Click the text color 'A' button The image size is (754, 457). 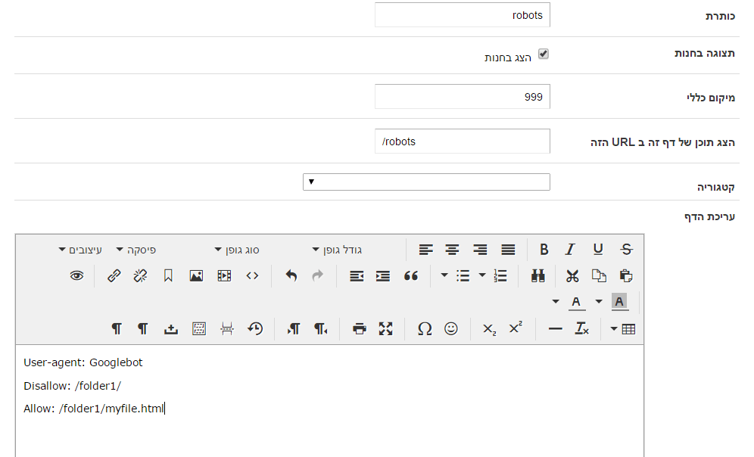(577, 302)
